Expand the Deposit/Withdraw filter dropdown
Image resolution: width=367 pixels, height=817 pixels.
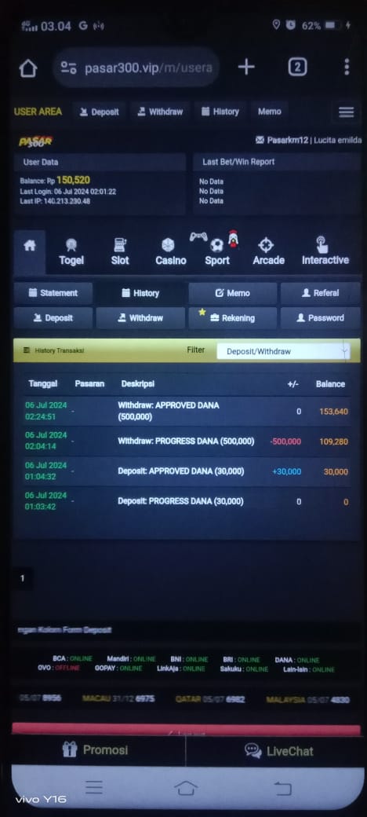coord(284,351)
